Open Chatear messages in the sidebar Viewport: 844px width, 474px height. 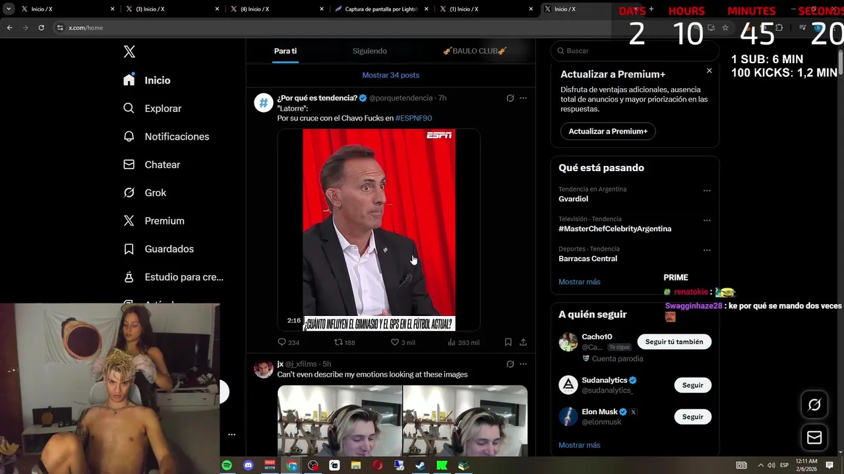[152, 165]
